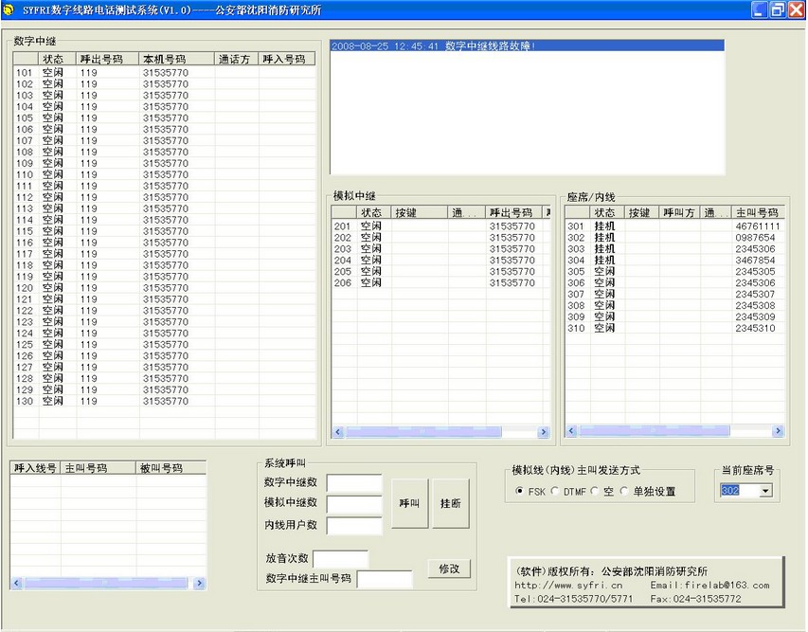Click the 本机号码 column header in 数字中继
The height and width of the screenshot is (632, 808).
tap(177, 60)
